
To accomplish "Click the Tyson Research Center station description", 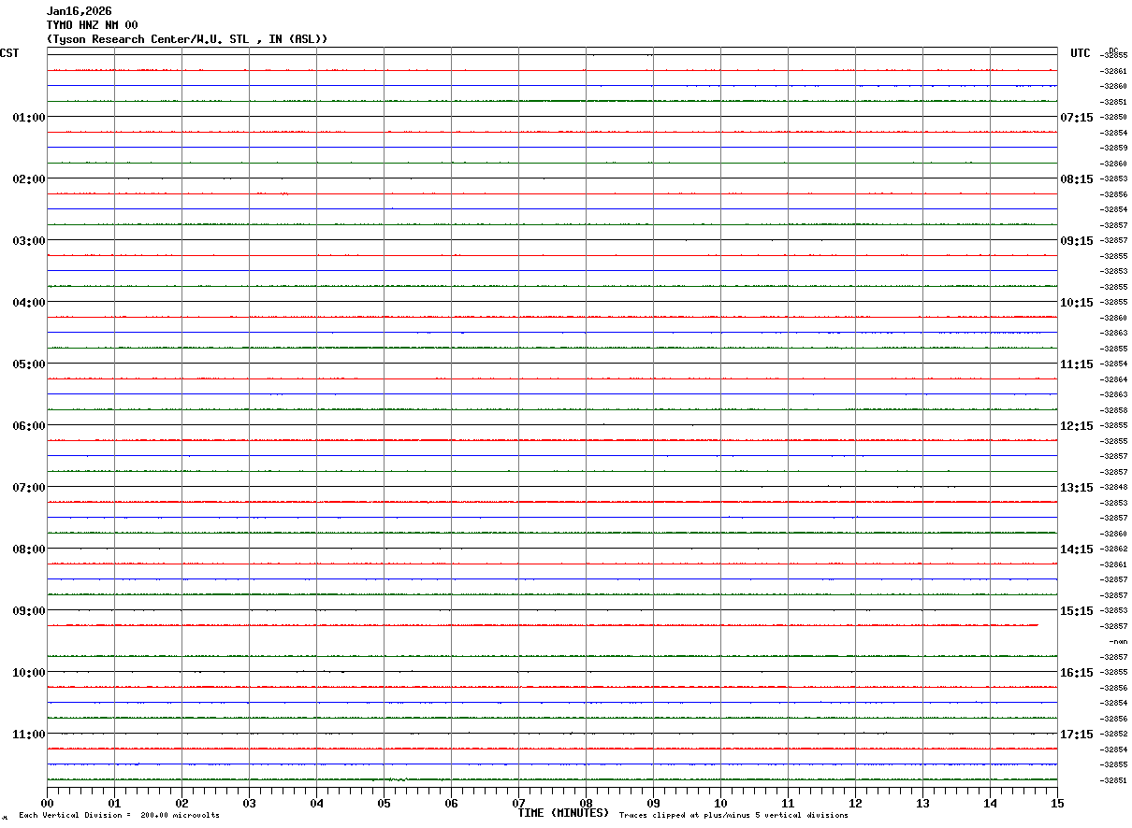I will (x=187, y=39).
